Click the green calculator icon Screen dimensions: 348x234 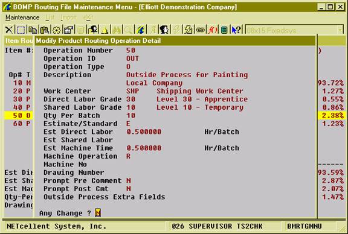click(x=224, y=30)
